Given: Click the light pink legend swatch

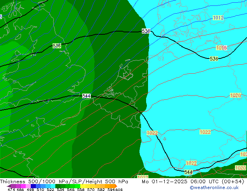Looking at the screenshot, I should 28,186.
